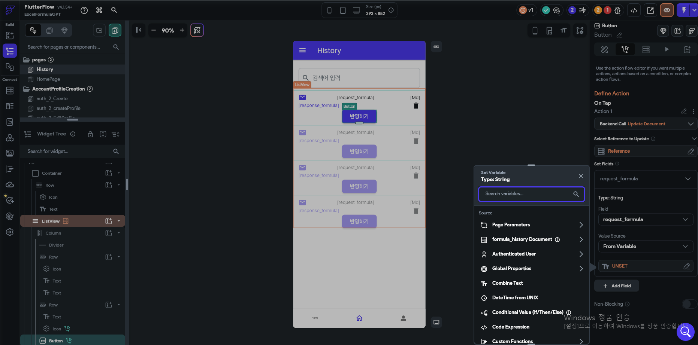This screenshot has height=345, width=698.
Task: Open the custom code sidebar icon
Action: tap(10, 169)
